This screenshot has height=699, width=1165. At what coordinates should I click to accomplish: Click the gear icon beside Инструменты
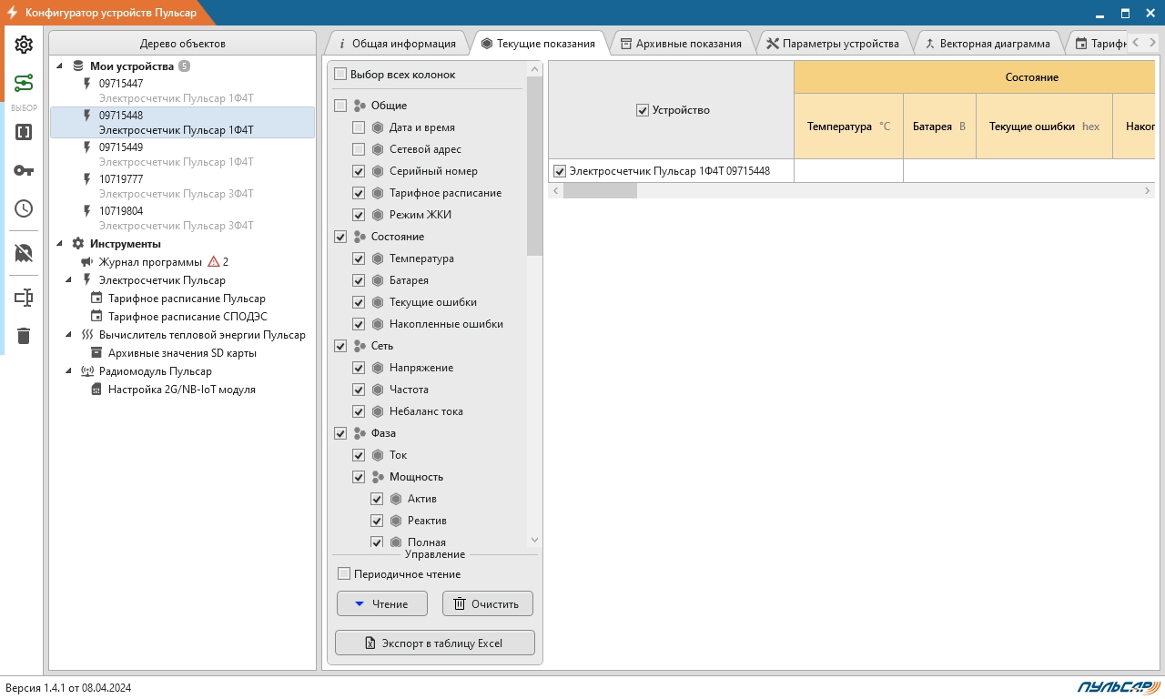(77, 244)
